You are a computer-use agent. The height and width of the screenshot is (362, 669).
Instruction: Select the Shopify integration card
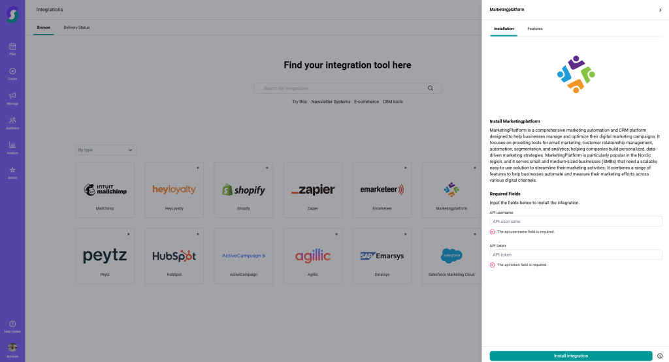click(244, 190)
